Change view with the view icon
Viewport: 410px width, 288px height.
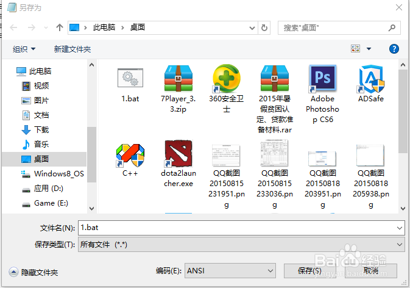click(355, 48)
